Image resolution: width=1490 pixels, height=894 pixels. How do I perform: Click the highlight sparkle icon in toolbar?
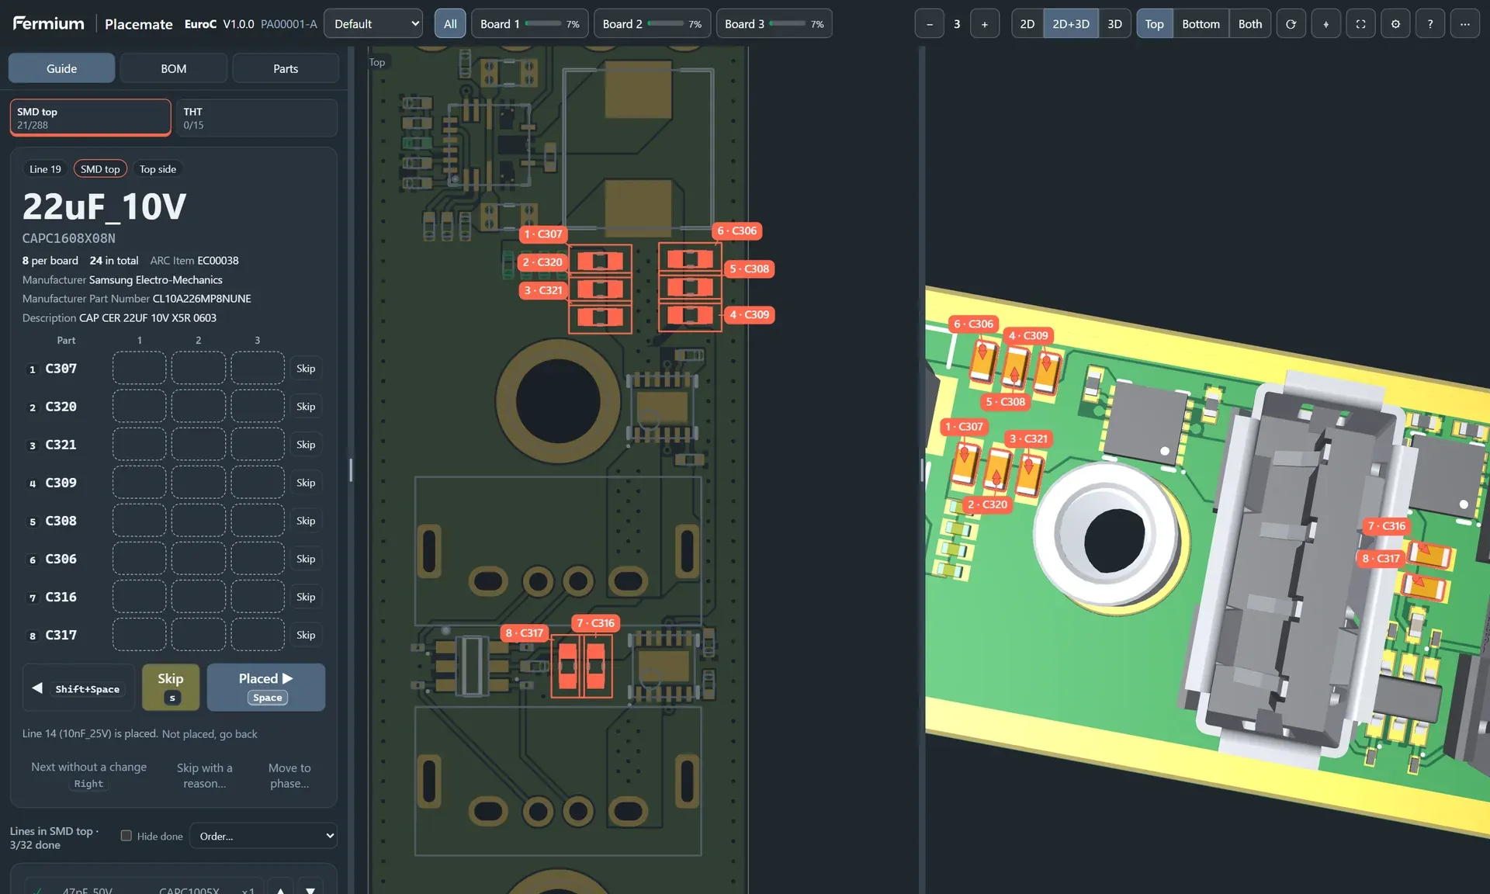(1325, 24)
